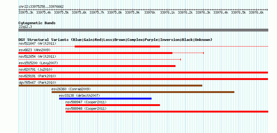Click the 33975.9k ruler tick label
The height and width of the screenshot is (133, 277).
(x=133, y=12)
